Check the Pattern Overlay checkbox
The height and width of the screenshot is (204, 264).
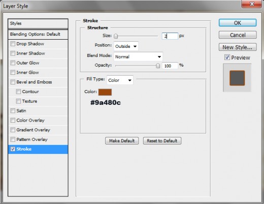tap(13, 139)
